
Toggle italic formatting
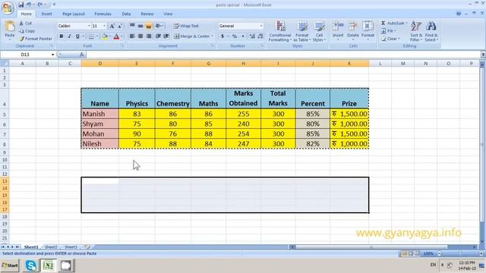(69, 36)
